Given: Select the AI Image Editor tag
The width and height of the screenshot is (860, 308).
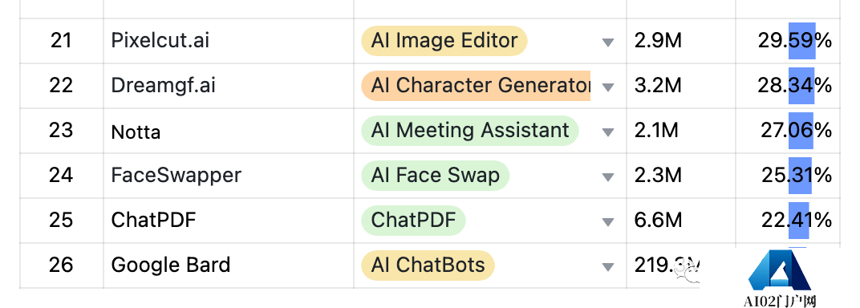Looking at the screenshot, I should pyautogui.click(x=444, y=41).
